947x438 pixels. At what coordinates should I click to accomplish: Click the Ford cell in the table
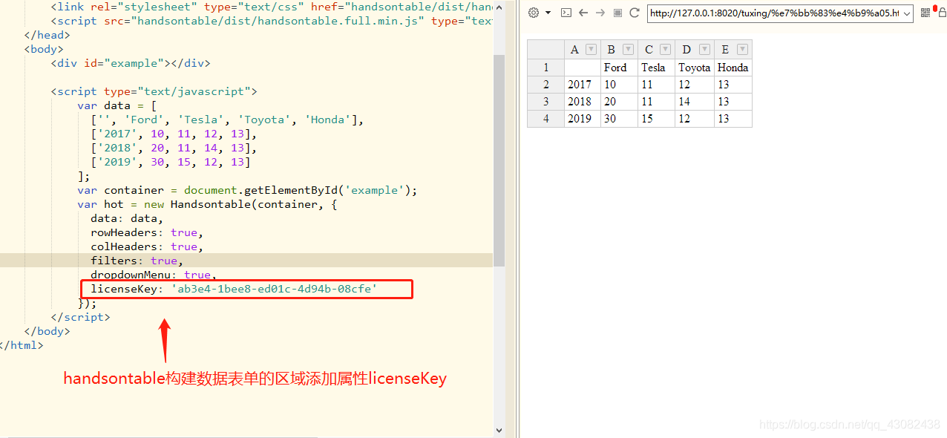point(620,68)
